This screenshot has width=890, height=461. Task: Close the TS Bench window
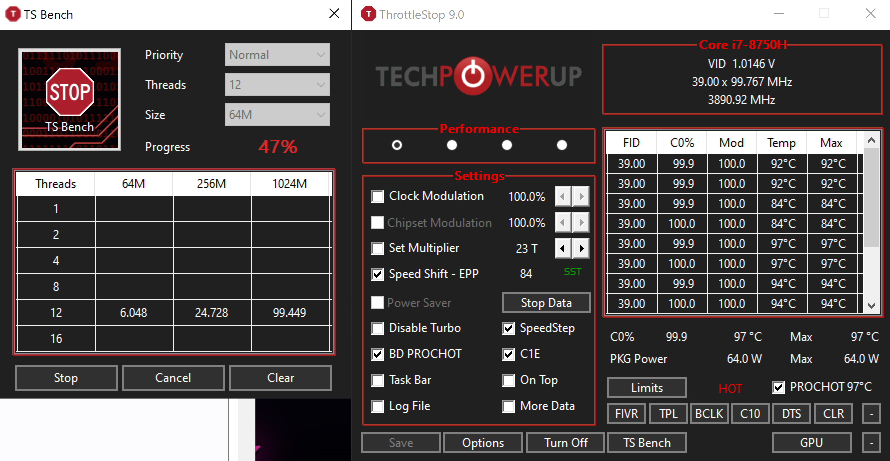[x=334, y=14]
